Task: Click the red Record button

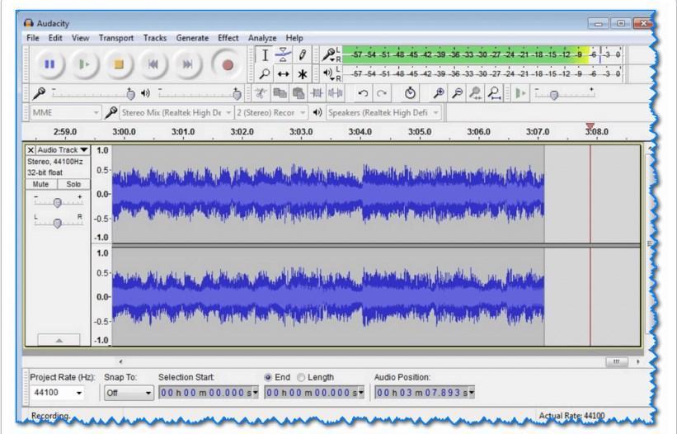Action: point(228,65)
